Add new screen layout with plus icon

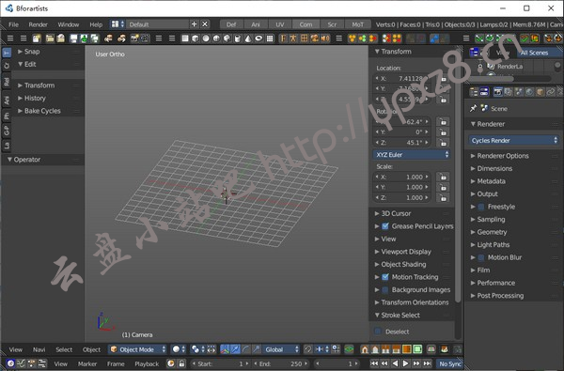click(x=194, y=24)
